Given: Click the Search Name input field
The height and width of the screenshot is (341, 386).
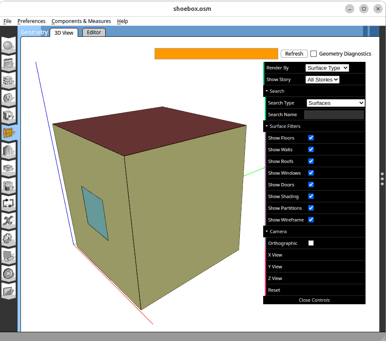Looking at the screenshot, I should pyautogui.click(x=334, y=115).
